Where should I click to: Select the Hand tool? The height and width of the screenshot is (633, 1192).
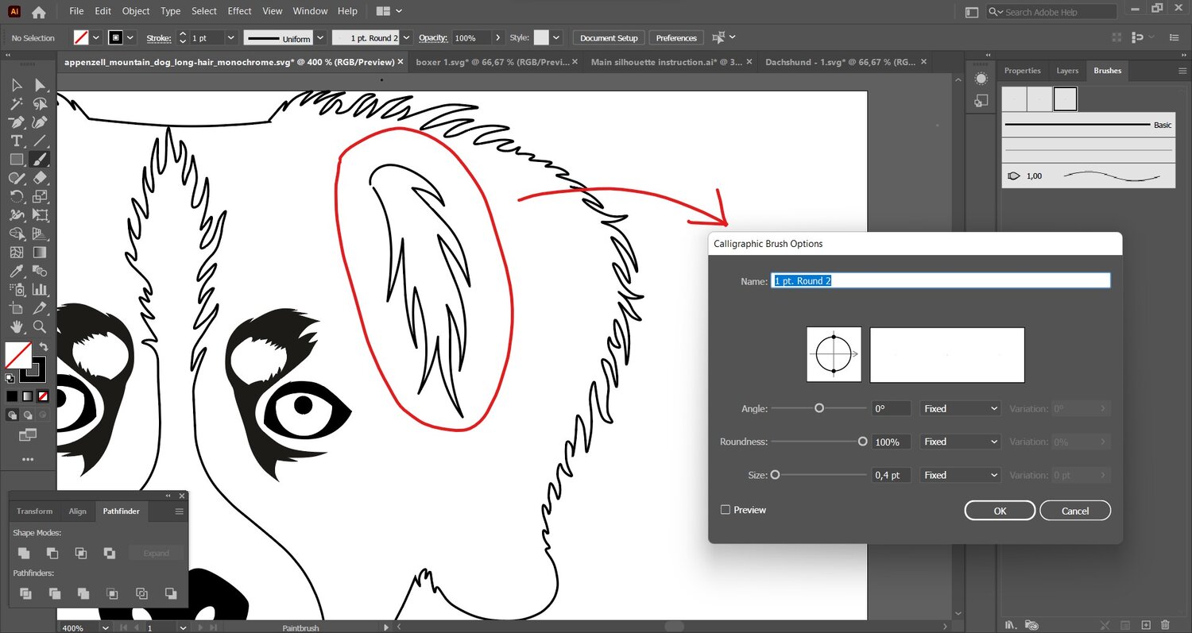[x=16, y=327]
